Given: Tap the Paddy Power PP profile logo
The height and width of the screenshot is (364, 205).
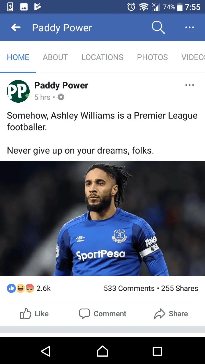Looking at the screenshot, I should [18, 91].
